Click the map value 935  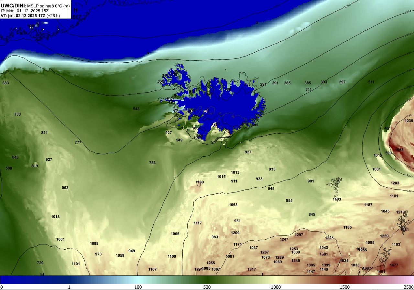pyautogui.click(x=272, y=169)
